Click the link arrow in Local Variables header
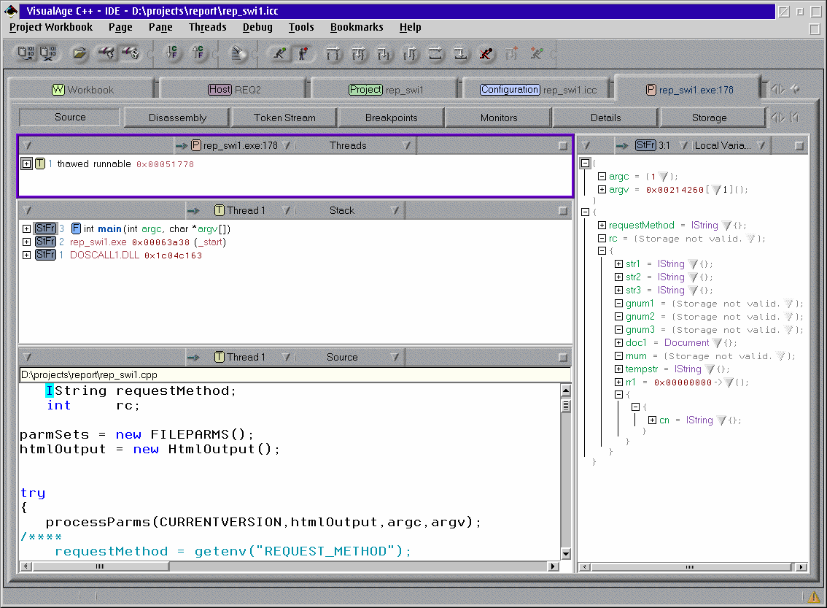827x608 pixels. [622, 146]
